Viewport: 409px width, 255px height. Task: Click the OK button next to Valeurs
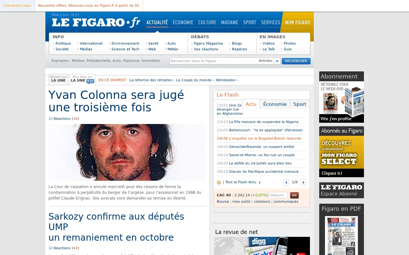[x=294, y=195]
